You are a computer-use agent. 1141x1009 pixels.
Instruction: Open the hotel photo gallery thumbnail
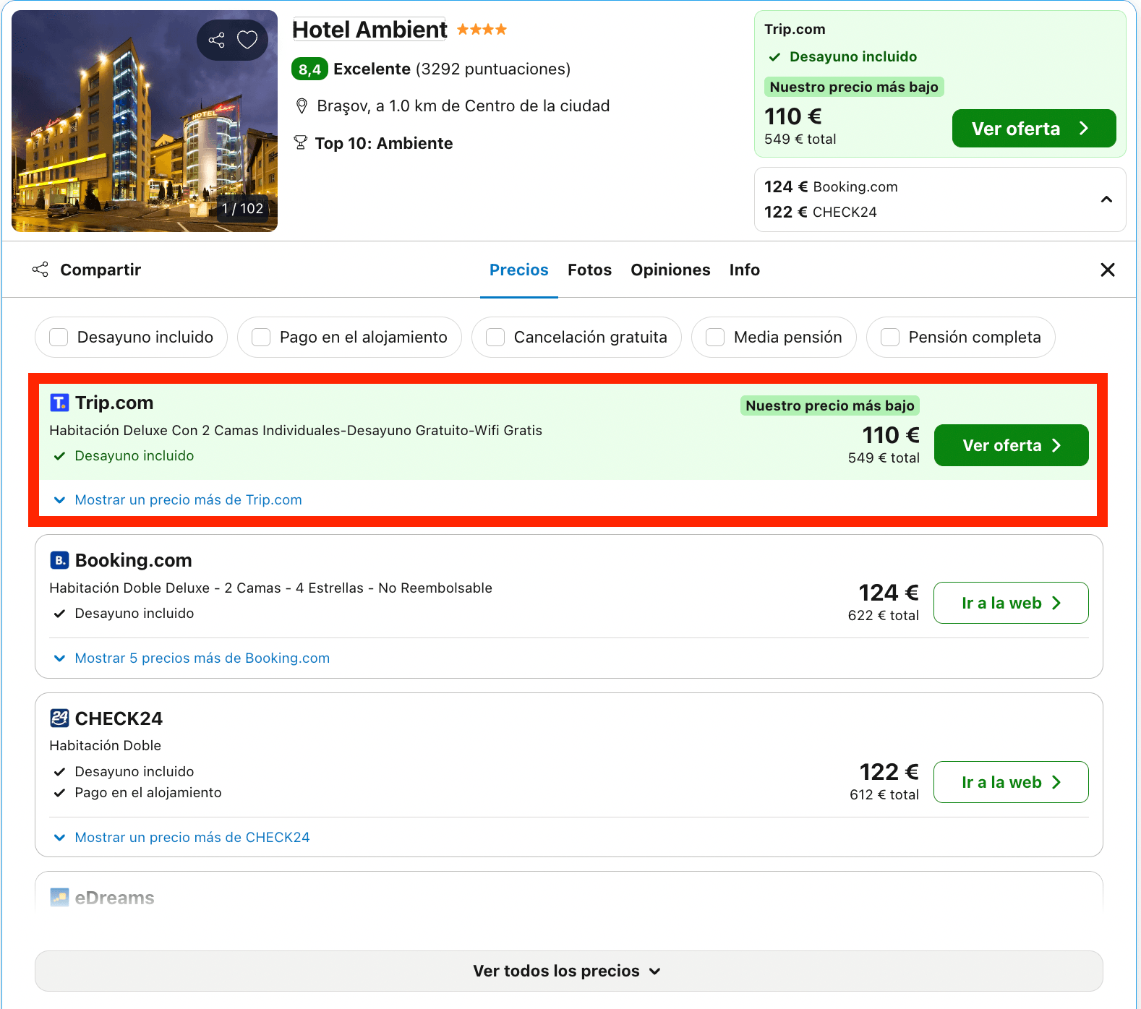click(x=145, y=121)
